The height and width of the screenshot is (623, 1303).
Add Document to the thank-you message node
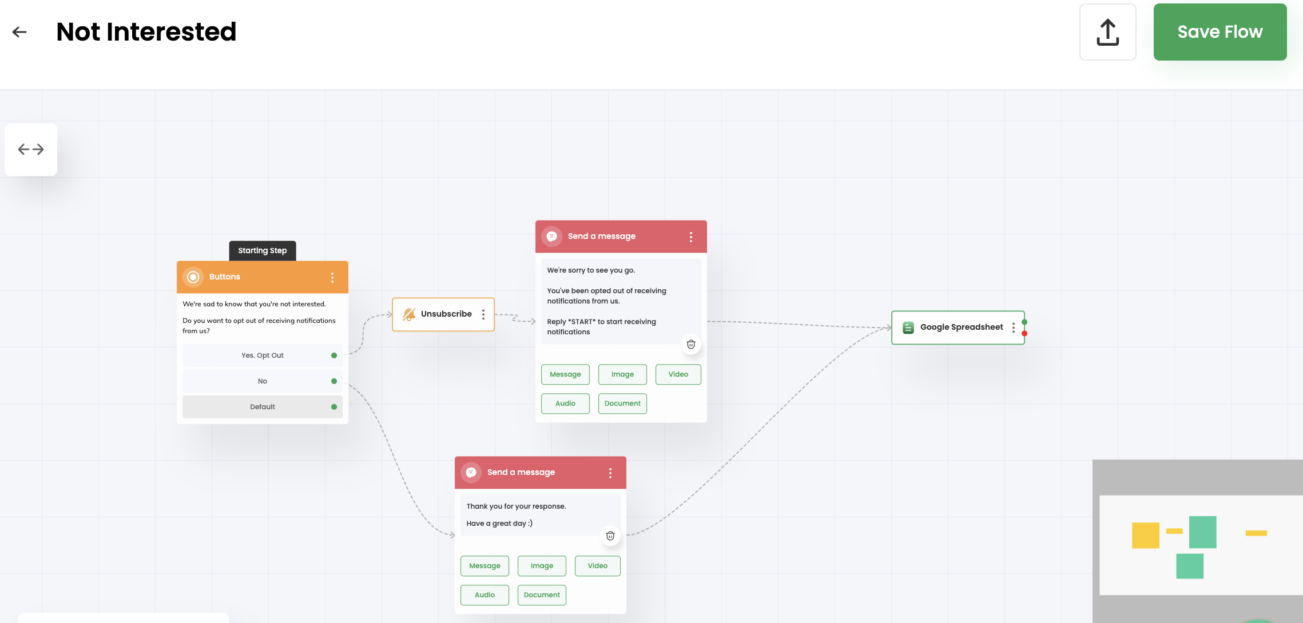pyautogui.click(x=542, y=595)
